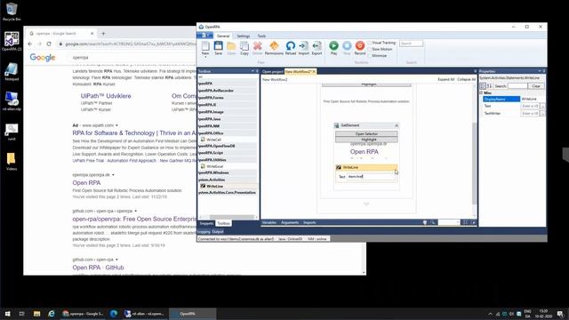Click the Copy icon in the ribbon
Viewport: 569px width, 320px height.
pyautogui.click(x=244, y=46)
